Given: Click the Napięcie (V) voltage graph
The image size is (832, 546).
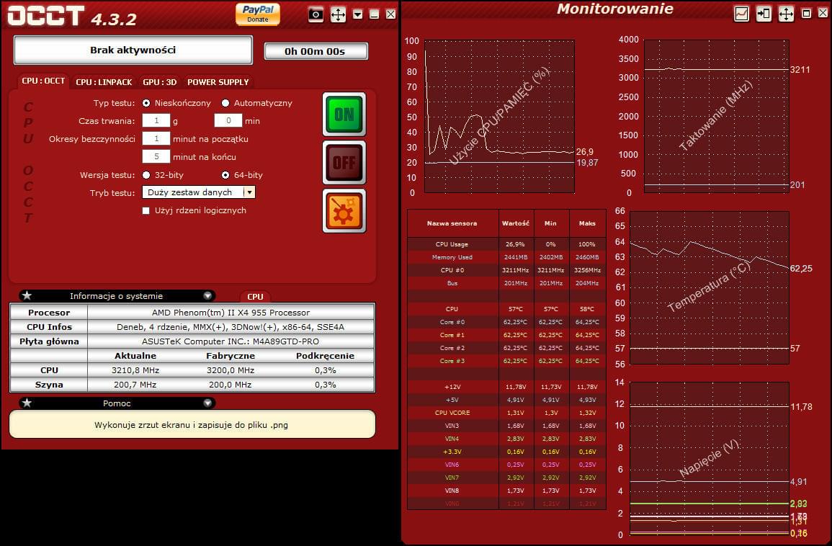Looking at the screenshot, I should pos(710,458).
